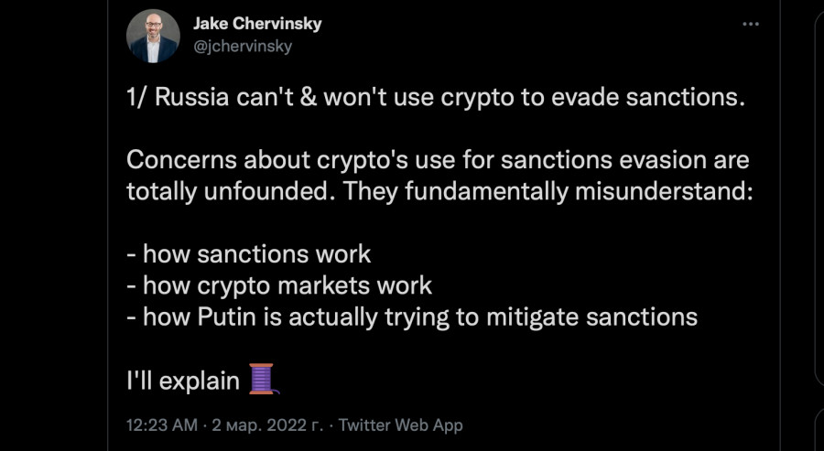Click the 'how crypto markets work' bullet

279,285
